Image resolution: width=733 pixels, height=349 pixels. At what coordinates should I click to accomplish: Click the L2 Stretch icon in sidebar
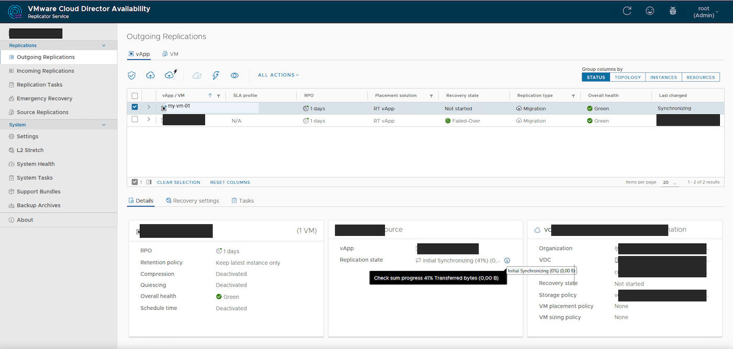[x=12, y=150]
